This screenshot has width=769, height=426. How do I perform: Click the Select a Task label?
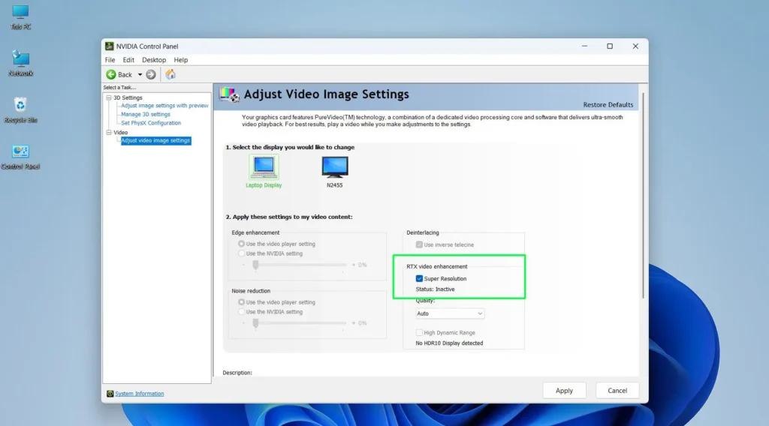pos(119,88)
